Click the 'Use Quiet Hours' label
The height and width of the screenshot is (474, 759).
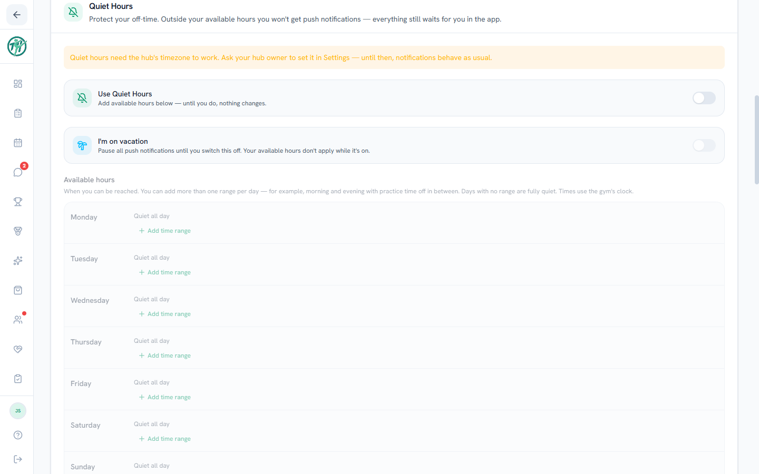point(125,94)
